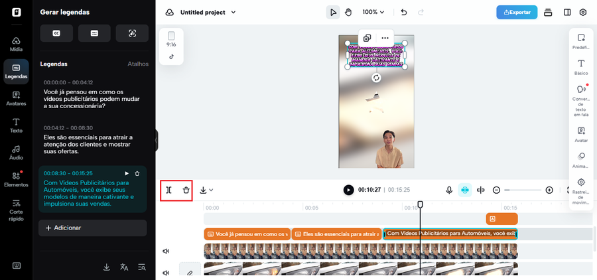Delete the selected timeline clip
The width and height of the screenshot is (597, 280).
pyautogui.click(x=186, y=190)
